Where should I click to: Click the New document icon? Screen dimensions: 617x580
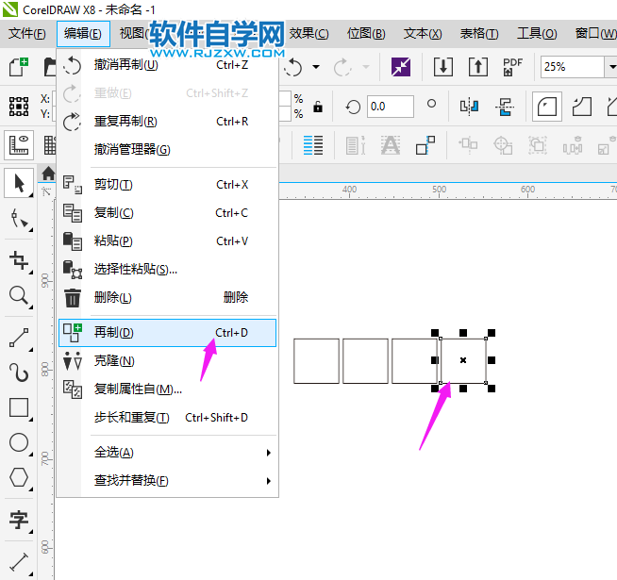tap(19, 67)
